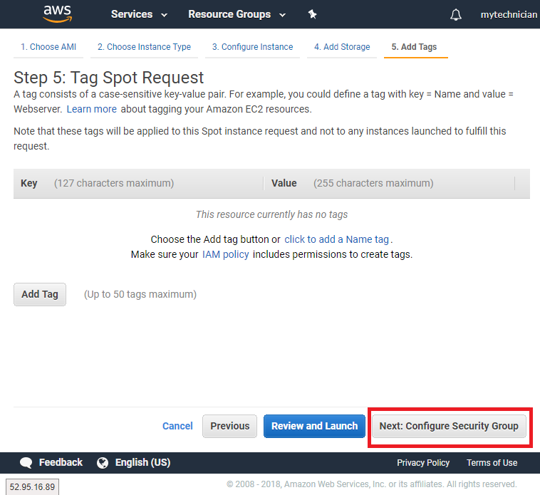The width and height of the screenshot is (540, 495).
Task: Select the 4. Add Storage tab
Action: pyautogui.click(x=342, y=47)
